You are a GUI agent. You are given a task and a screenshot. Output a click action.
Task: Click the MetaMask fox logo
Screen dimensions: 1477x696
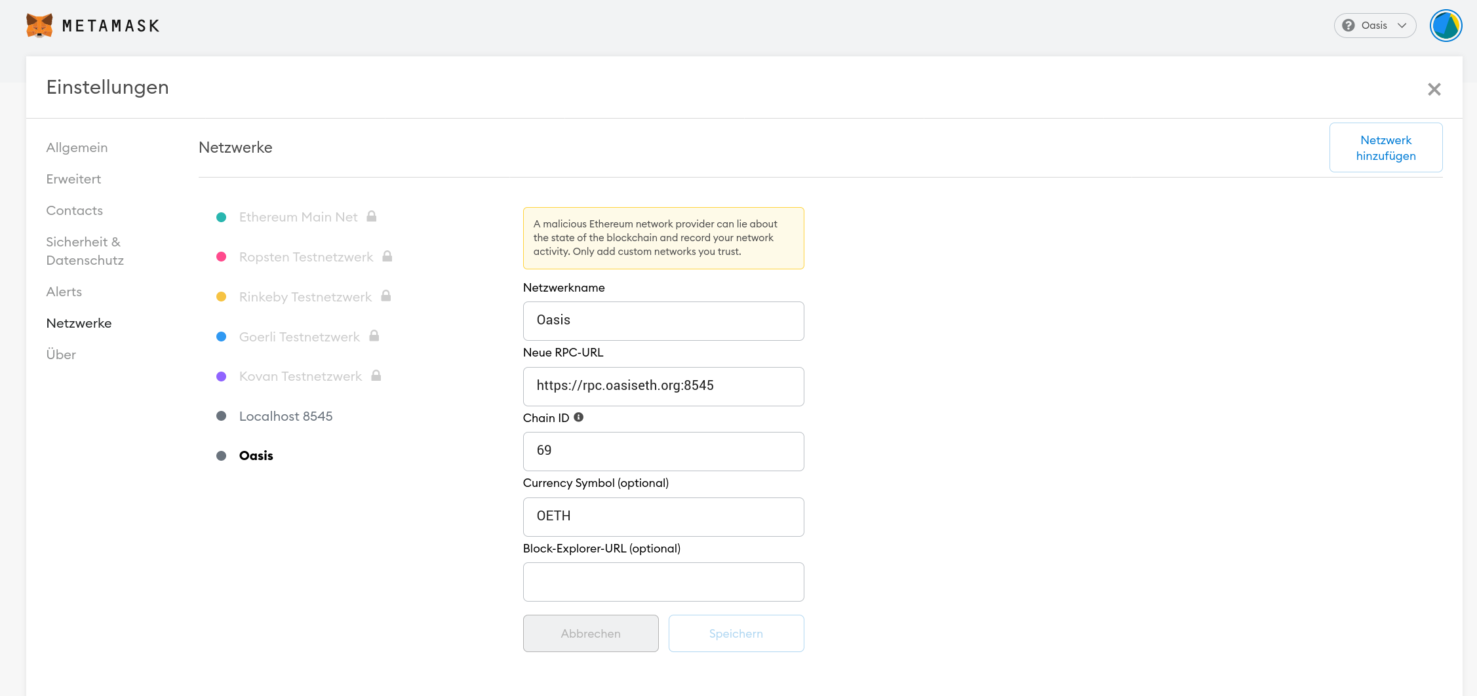click(x=39, y=26)
